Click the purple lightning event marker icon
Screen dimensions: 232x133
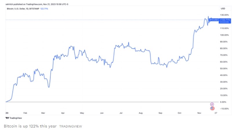pos(212,104)
